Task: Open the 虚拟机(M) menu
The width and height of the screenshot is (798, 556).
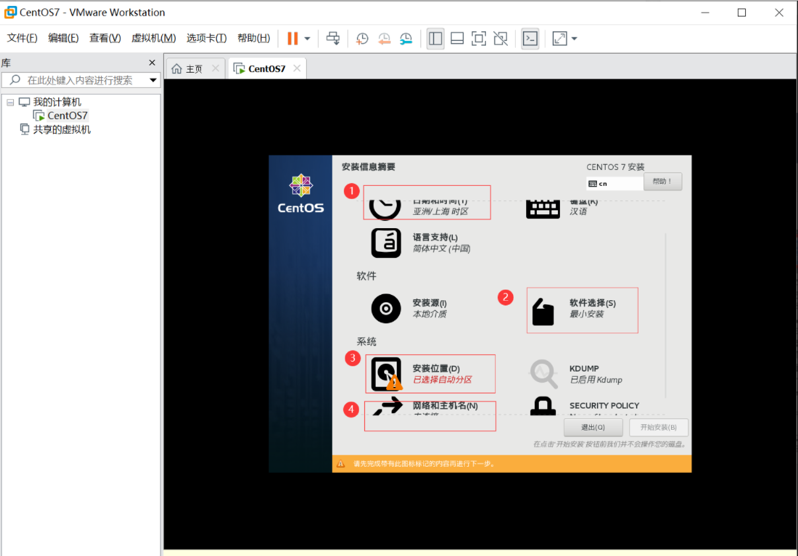Action: [153, 38]
